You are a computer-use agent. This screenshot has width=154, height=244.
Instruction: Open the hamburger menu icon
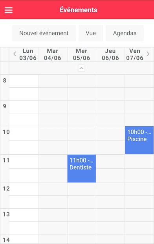(9, 10)
